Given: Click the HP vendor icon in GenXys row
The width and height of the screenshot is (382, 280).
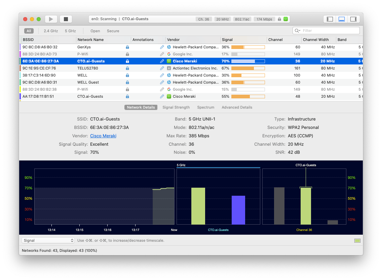Looking at the screenshot, I should click(169, 47).
